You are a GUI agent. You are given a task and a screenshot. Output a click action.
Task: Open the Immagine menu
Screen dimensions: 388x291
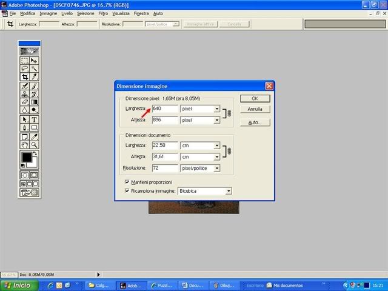(48, 13)
